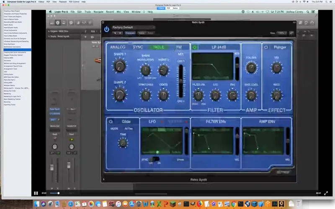The width and height of the screenshot is (335, 209).
Task: Open the Editors scissors icon in Logic toolbar
Action: coord(90,23)
